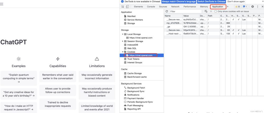The height and width of the screenshot is (113, 264).
Task: Sort cookies by Value column header
Action: (191, 16)
